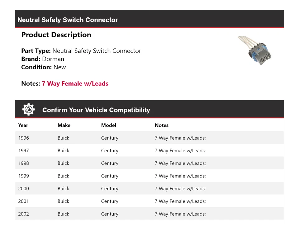Click the Product Description heading
Screen dimensions: 299x230
pyautogui.click(x=56, y=35)
